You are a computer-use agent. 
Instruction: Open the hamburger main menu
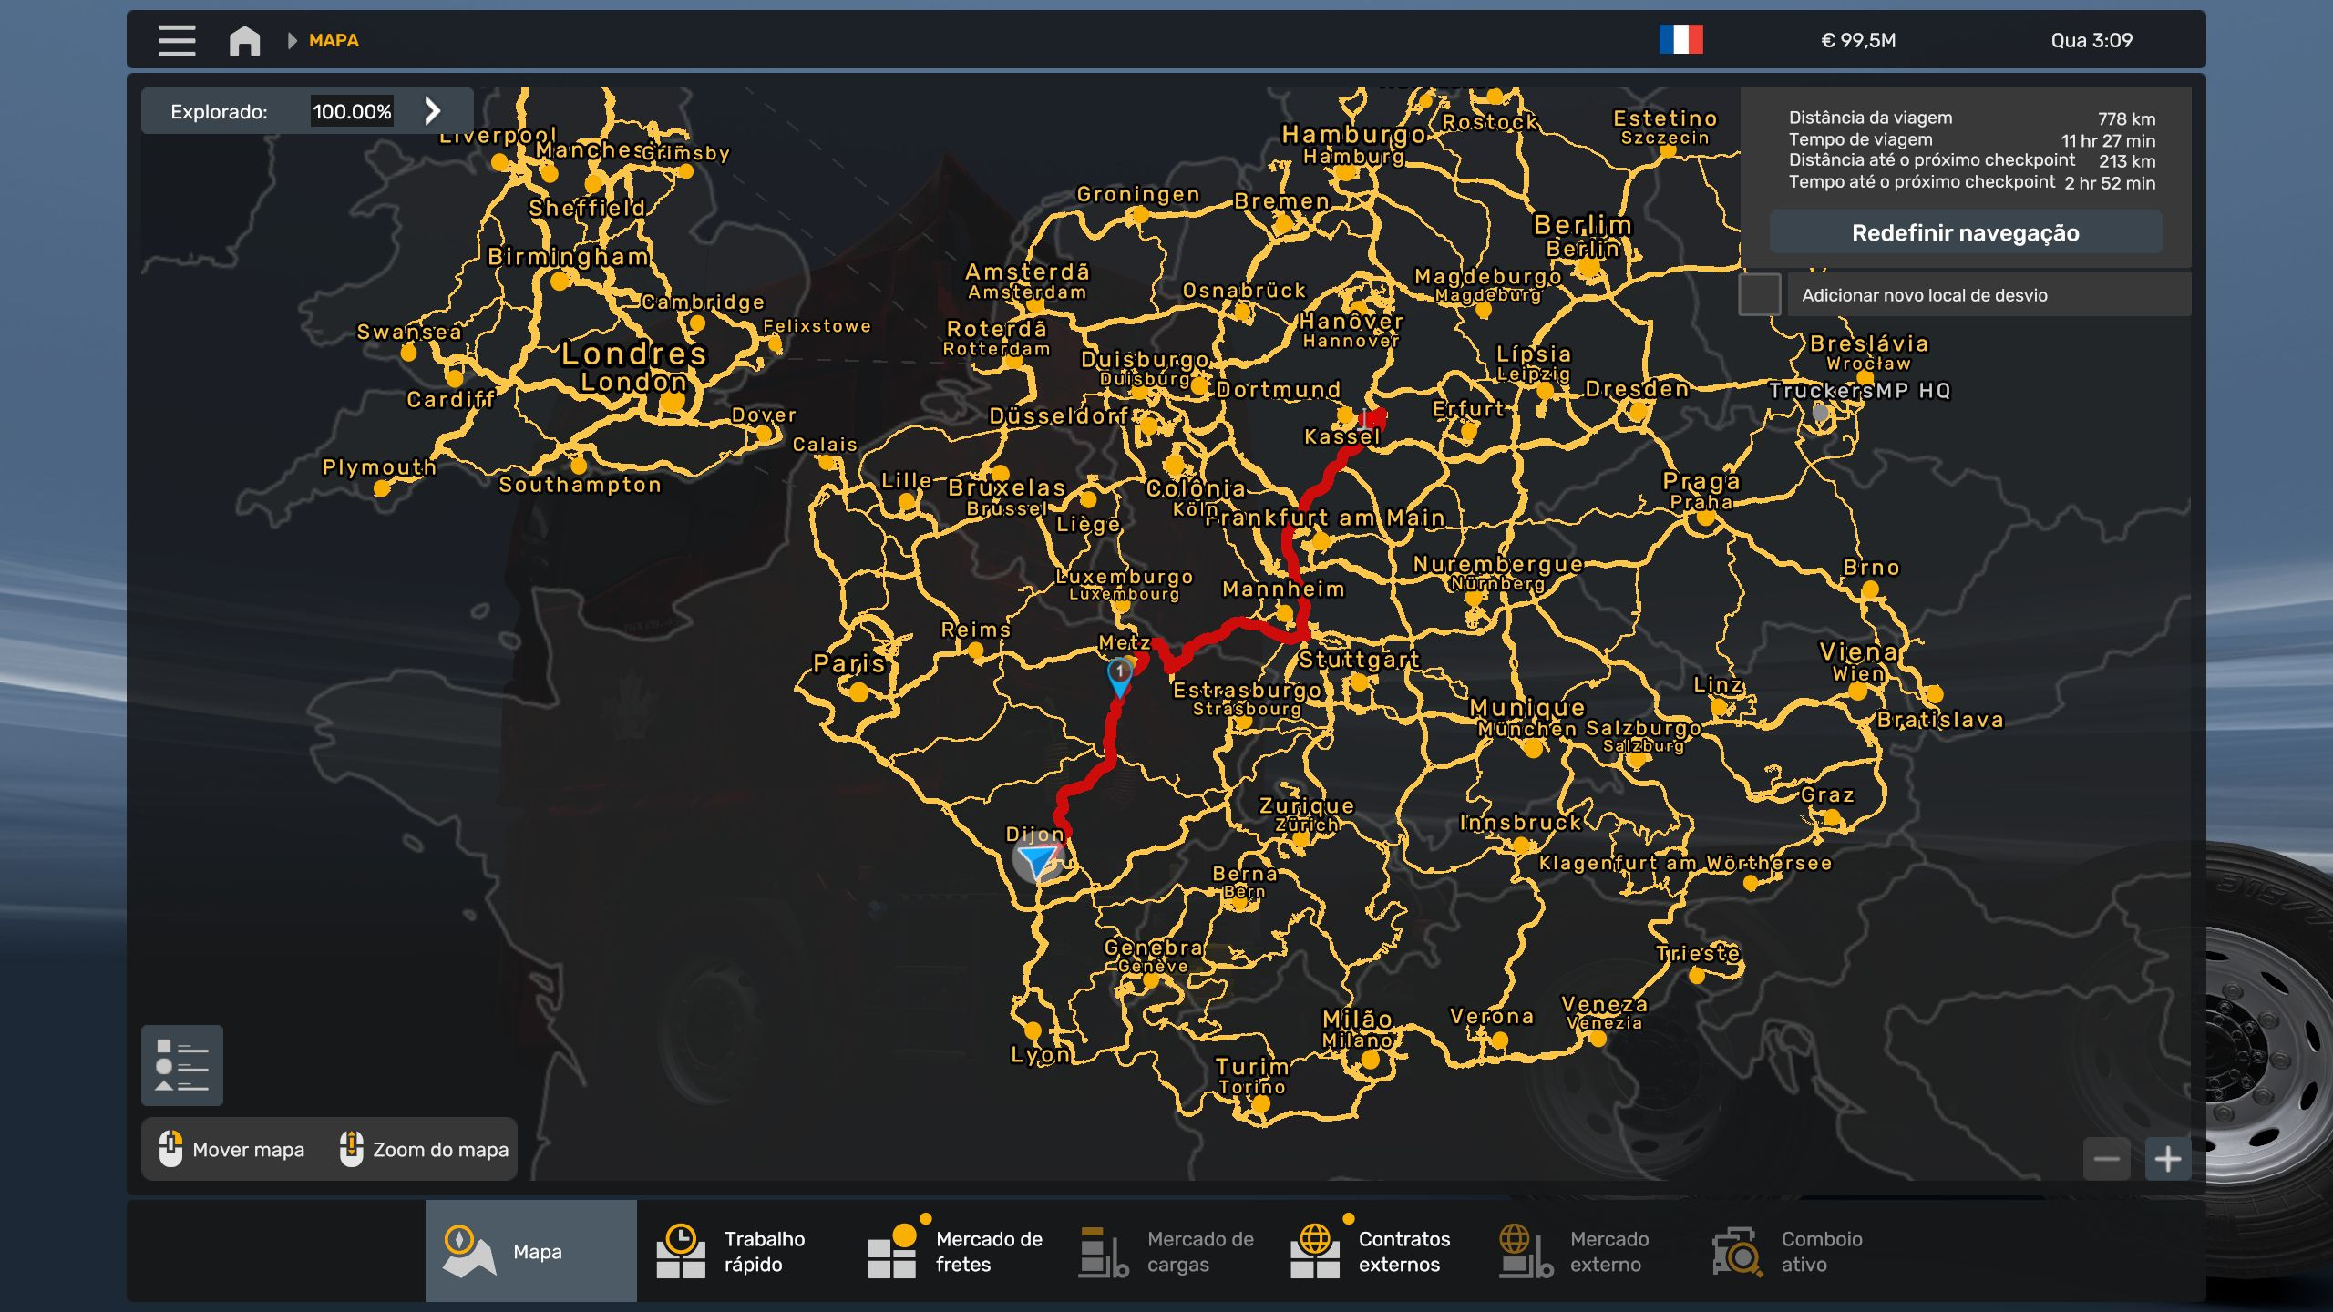177,40
